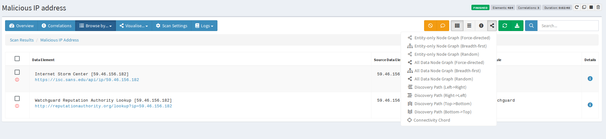Select Entity-only Node Graph (Force-directed)
606x139 pixels.
coord(449,38)
